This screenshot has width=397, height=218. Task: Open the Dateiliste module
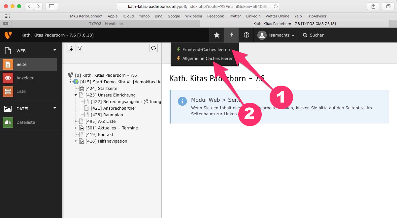point(25,122)
